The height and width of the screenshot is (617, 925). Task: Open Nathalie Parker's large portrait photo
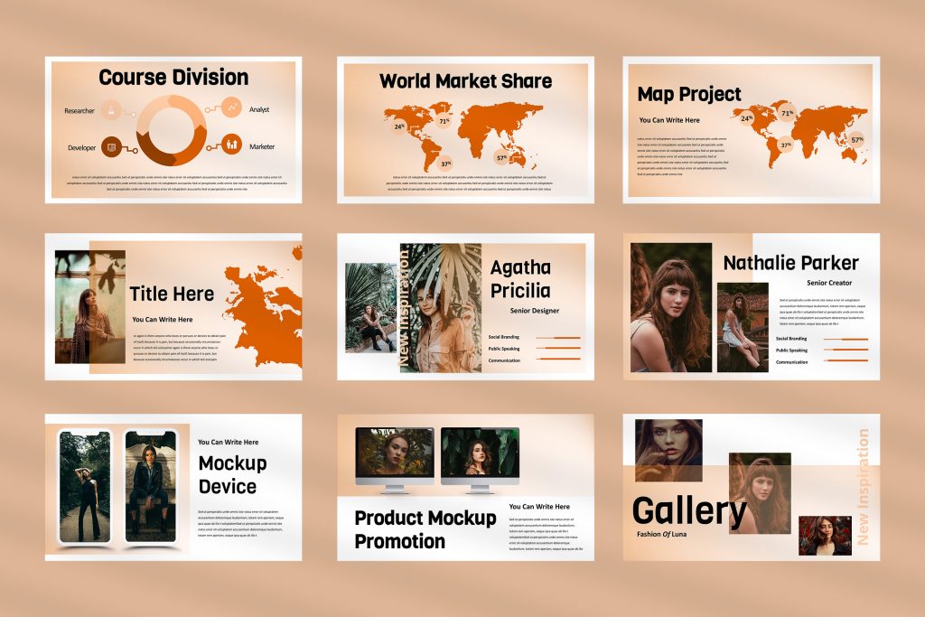pos(669,312)
